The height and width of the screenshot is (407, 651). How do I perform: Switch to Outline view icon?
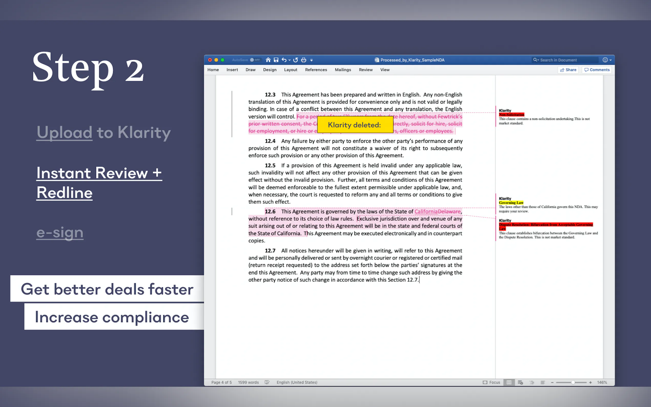(x=532, y=382)
